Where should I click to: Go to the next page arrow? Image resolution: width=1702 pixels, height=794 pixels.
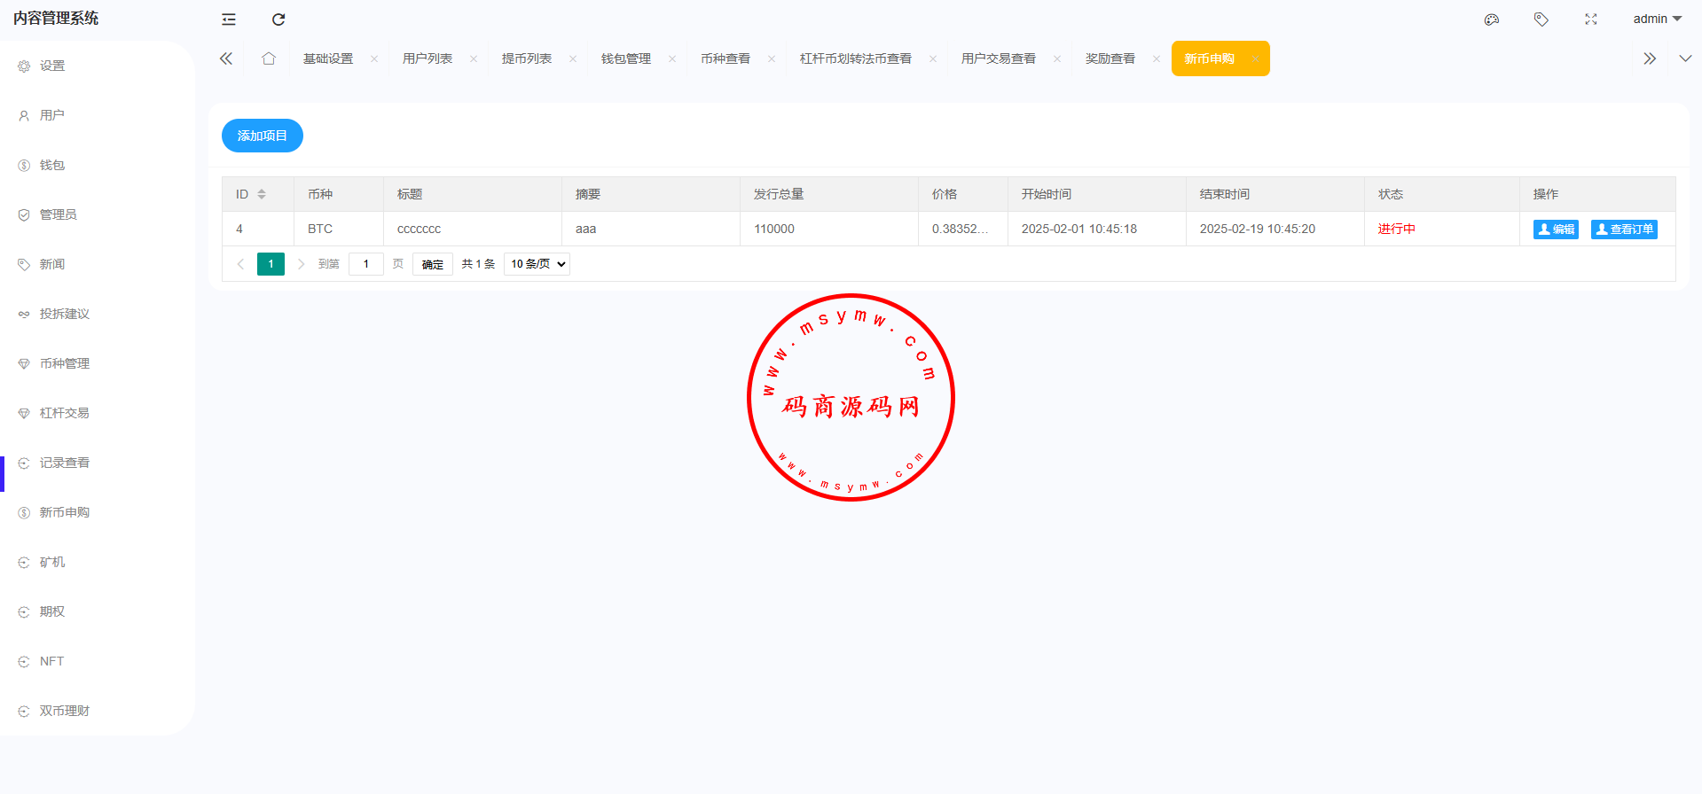click(x=302, y=264)
